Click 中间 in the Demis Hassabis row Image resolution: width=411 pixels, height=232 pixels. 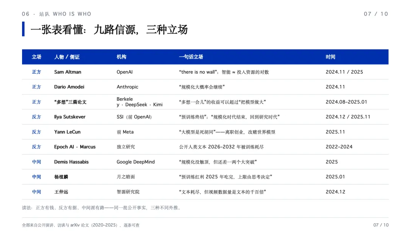(x=37, y=162)
